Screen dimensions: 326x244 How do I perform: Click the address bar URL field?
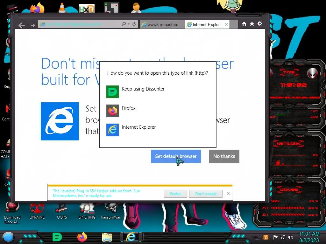tap(79, 24)
